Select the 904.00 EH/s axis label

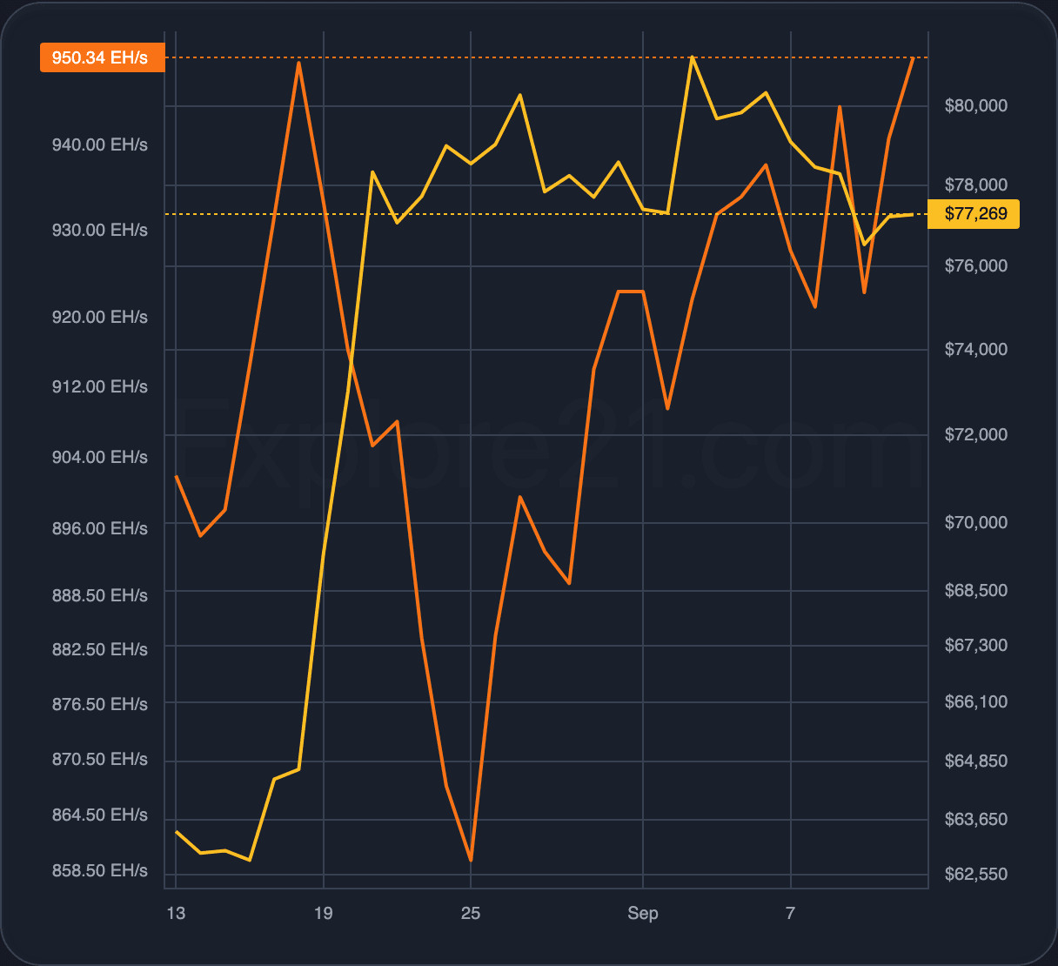[x=100, y=458]
